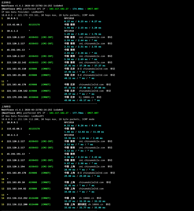Click the 174.00ms API latency value
This screenshot has width=194, height=211.
[x=78, y=9]
